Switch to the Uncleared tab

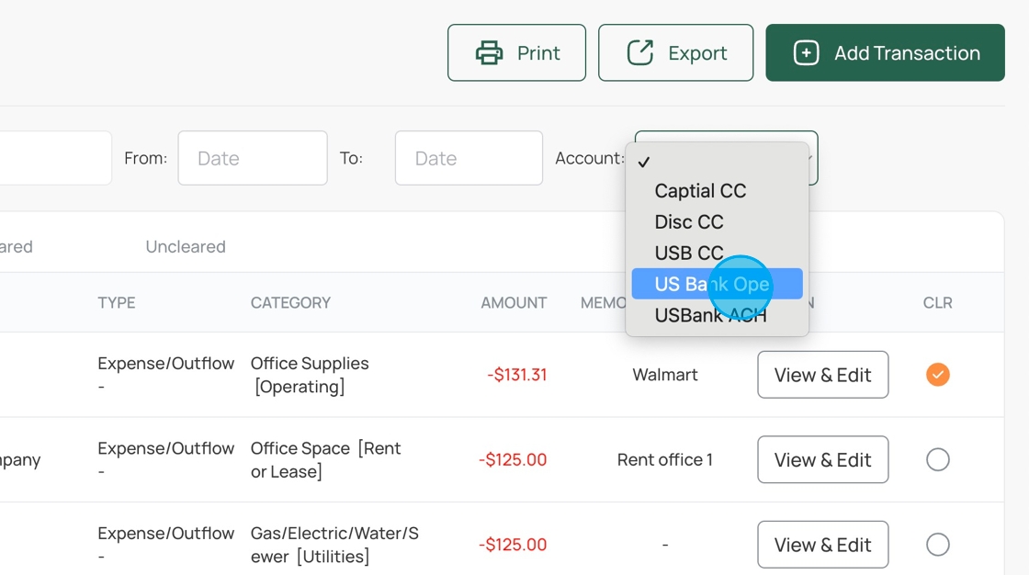click(x=186, y=246)
